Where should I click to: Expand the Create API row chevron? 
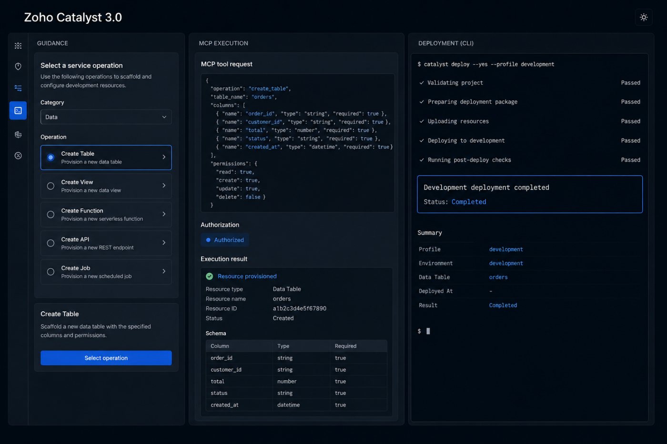[164, 243]
